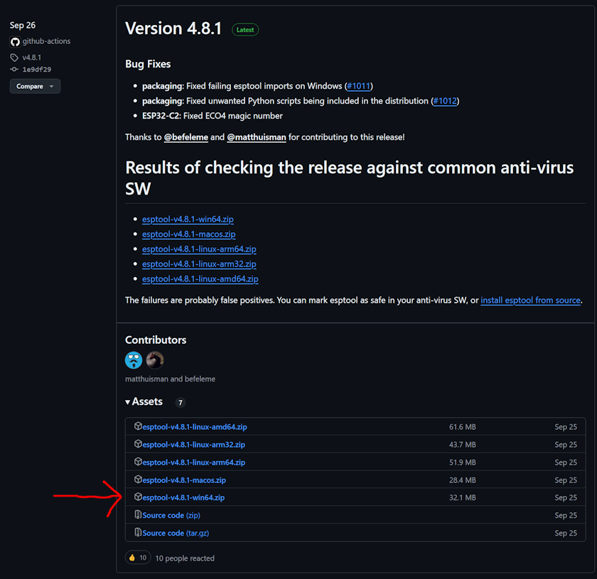Click zip file icon of Source code (zip)
This screenshot has height=579, width=597.
[x=138, y=514]
